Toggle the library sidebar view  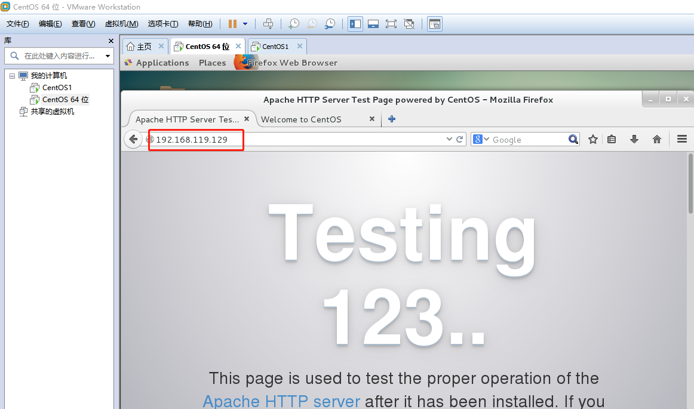coord(355,24)
